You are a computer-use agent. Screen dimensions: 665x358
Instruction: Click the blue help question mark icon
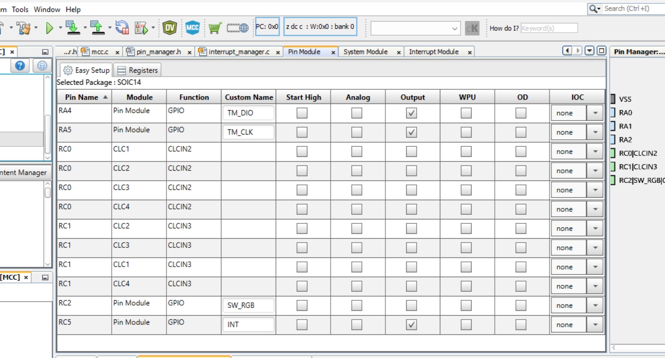20,66
